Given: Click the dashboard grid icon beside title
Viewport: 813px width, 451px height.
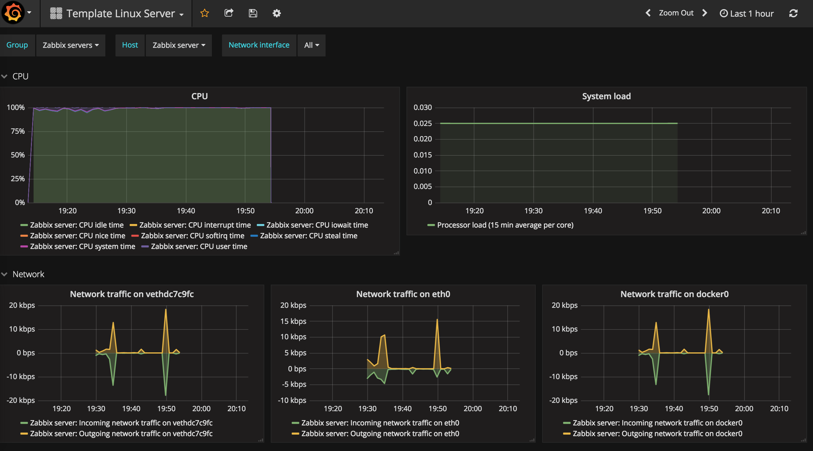Looking at the screenshot, I should [x=56, y=14].
